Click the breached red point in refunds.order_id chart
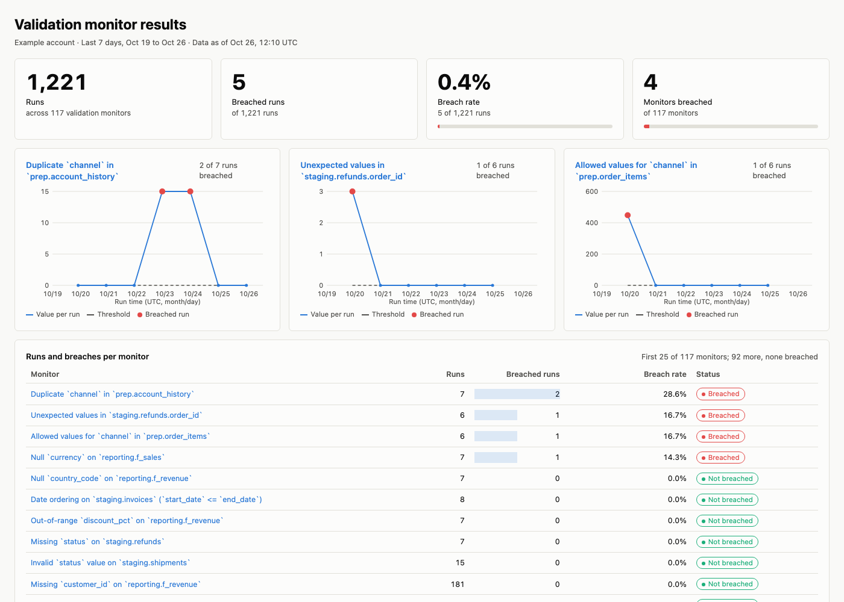The width and height of the screenshot is (844, 602). pos(353,191)
